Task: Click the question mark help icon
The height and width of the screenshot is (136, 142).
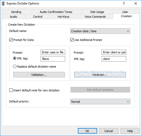Action: pyautogui.click(x=124, y=3)
